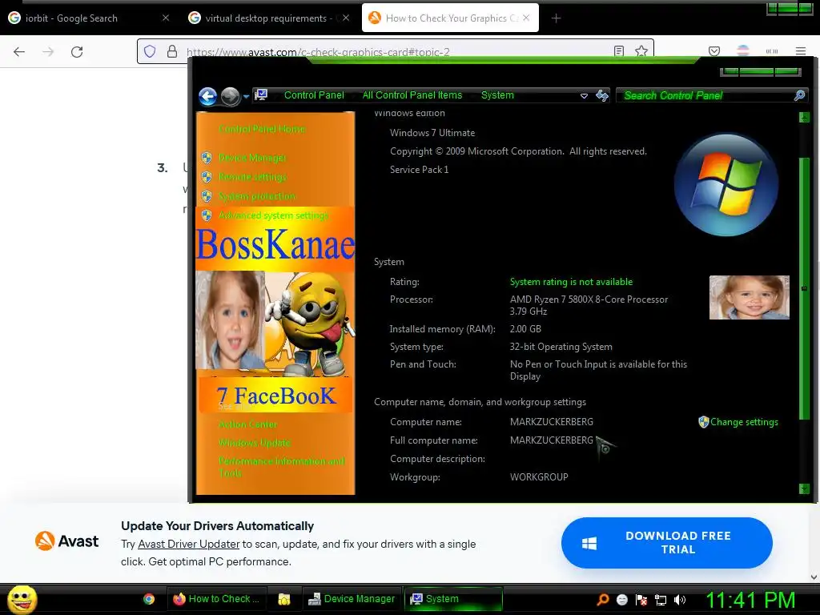The image size is (820, 615).
Task: Click Change settings link
Action: (744, 422)
